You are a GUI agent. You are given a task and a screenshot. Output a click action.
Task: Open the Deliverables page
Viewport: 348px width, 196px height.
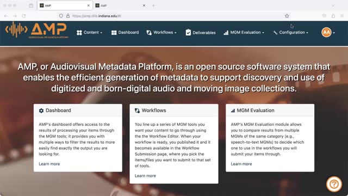201,33
